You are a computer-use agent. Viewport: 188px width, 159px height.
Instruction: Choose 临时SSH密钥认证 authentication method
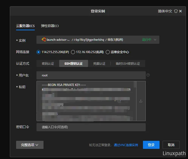pyautogui.click(x=128, y=63)
